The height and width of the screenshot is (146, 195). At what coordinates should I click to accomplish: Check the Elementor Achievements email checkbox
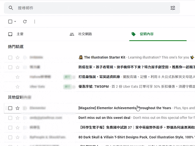coord(10,108)
